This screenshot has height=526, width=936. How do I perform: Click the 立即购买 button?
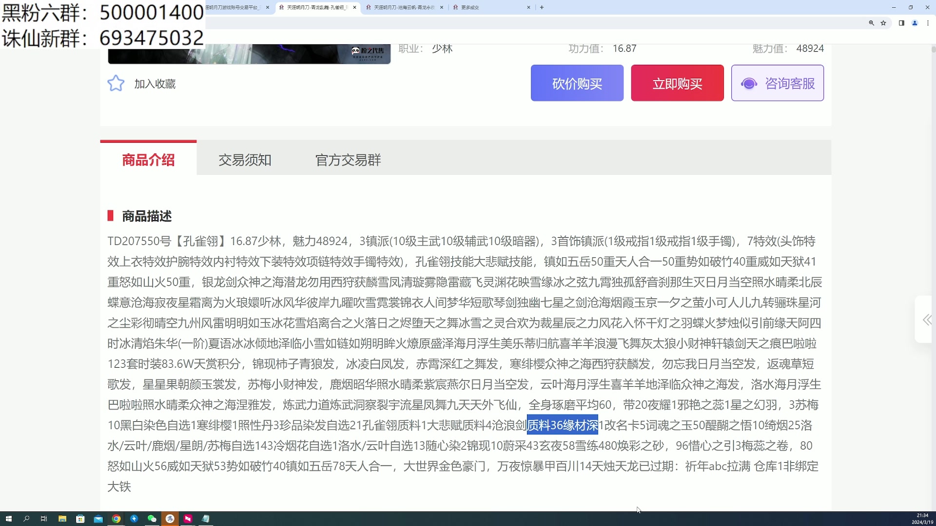pyautogui.click(x=677, y=83)
